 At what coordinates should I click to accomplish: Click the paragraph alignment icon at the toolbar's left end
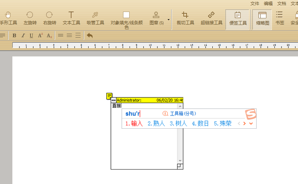2,35
